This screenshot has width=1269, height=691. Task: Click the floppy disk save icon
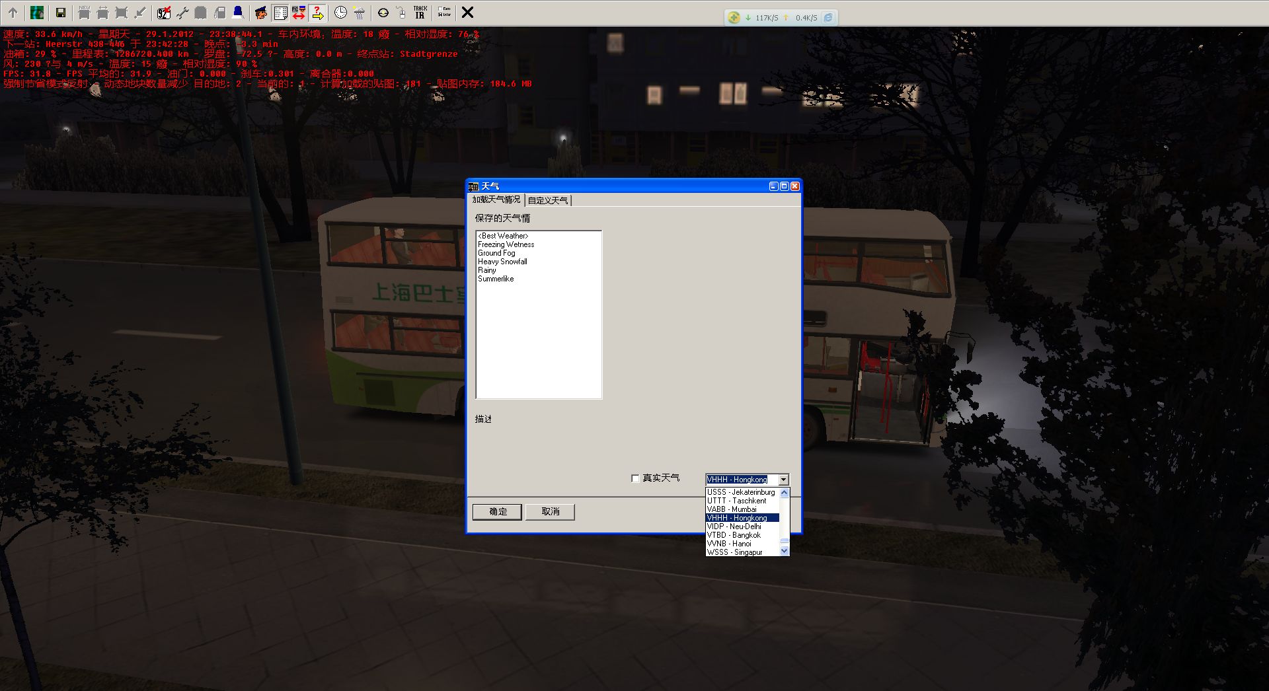60,13
